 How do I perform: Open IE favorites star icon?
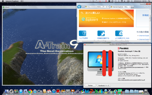click(x=147, y=7)
